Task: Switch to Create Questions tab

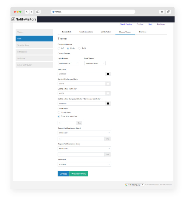Action: click(x=86, y=32)
